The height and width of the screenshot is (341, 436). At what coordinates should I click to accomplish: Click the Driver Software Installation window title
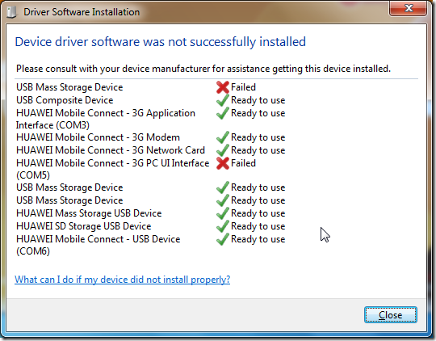click(82, 12)
